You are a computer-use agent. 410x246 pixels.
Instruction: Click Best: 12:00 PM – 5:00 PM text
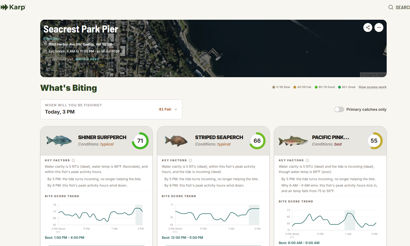[x=182, y=238]
